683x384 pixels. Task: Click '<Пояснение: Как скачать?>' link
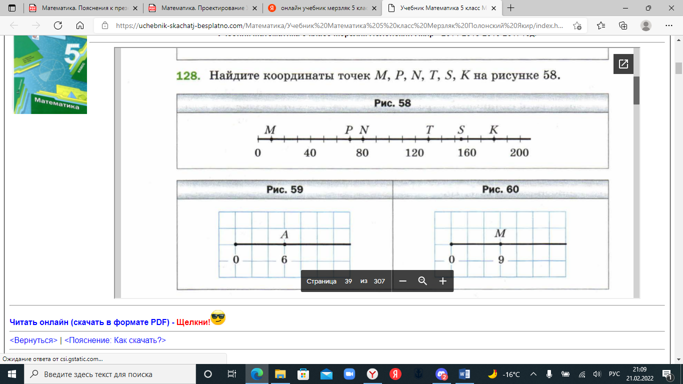pos(115,340)
